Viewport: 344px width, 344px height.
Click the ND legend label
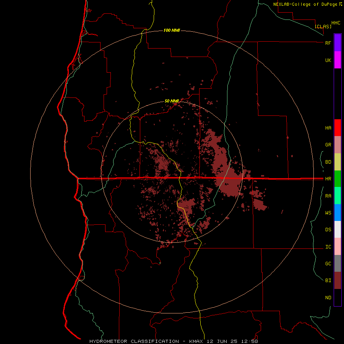328,298
